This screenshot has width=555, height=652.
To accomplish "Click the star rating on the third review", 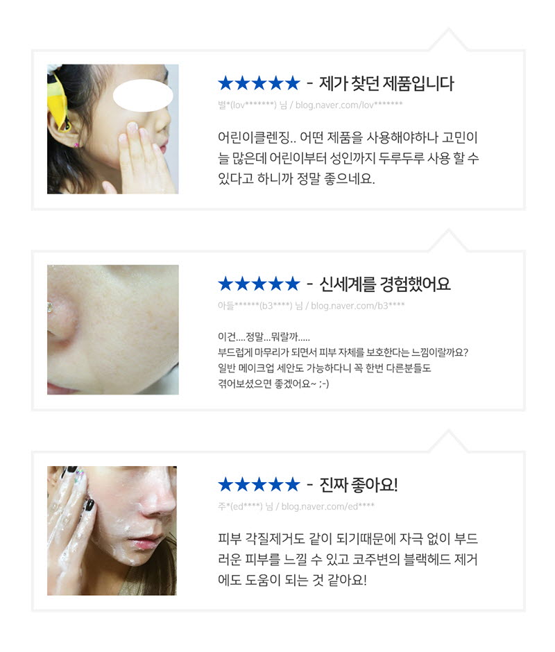I will [259, 484].
